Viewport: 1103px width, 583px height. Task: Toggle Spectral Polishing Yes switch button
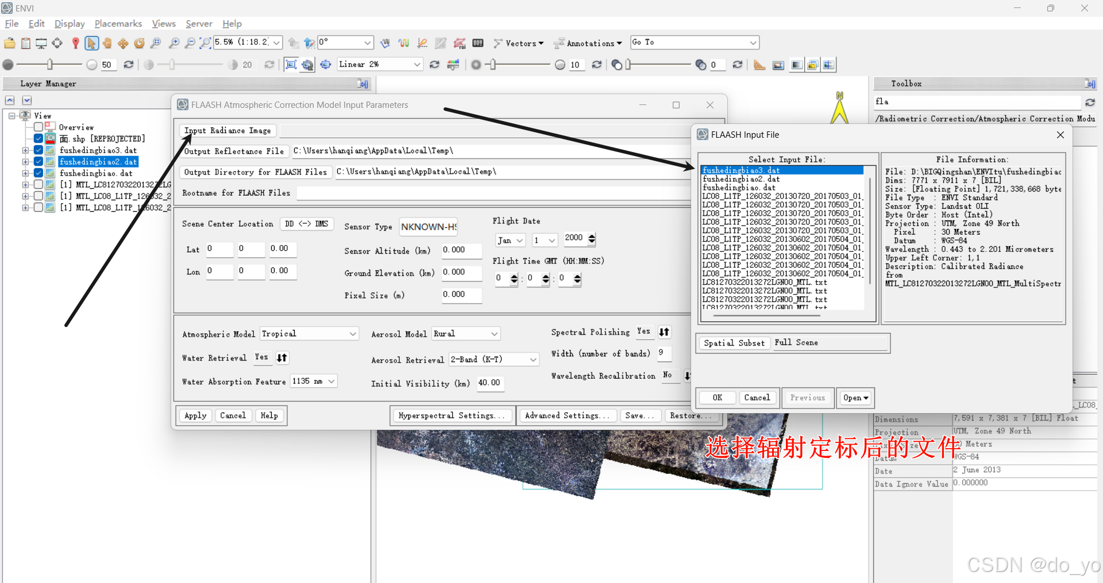664,332
